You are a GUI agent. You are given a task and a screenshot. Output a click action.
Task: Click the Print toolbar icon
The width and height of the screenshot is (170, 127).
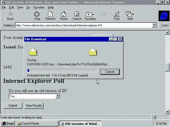(x=104, y=16)
